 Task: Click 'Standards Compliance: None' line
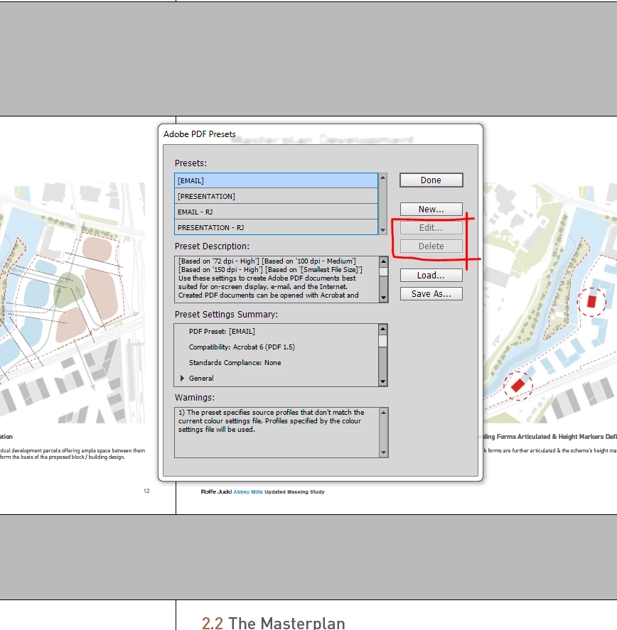(x=235, y=363)
